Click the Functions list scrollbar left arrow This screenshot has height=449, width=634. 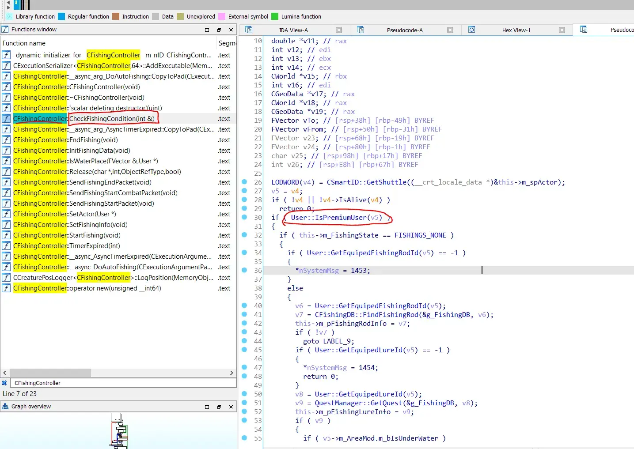point(5,373)
